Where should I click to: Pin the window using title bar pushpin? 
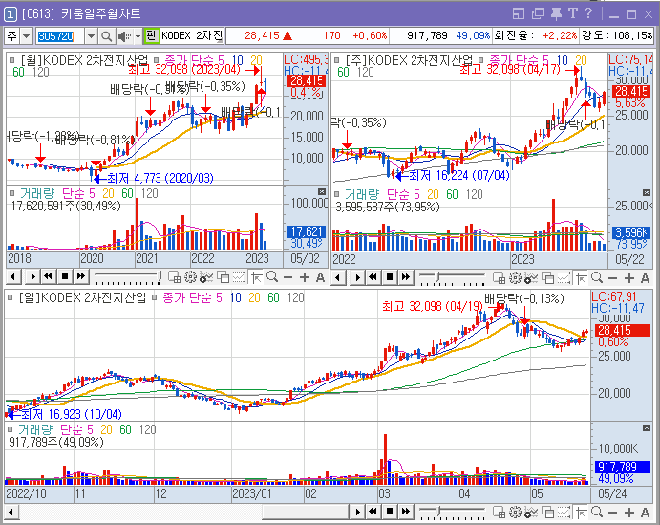pyautogui.click(x=556, y=14)
